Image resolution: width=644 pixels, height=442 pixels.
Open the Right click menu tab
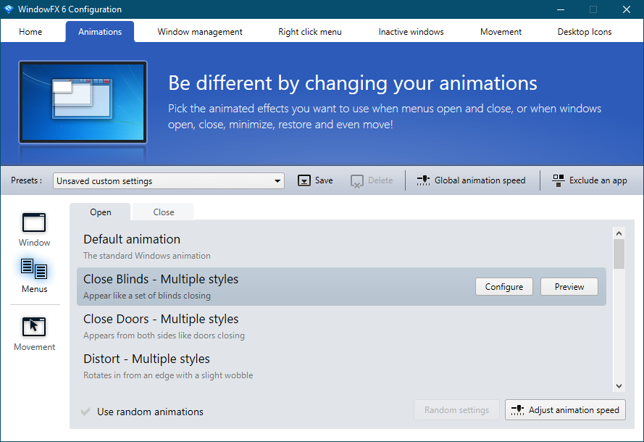pyautogui.click(x=309, y=32)
